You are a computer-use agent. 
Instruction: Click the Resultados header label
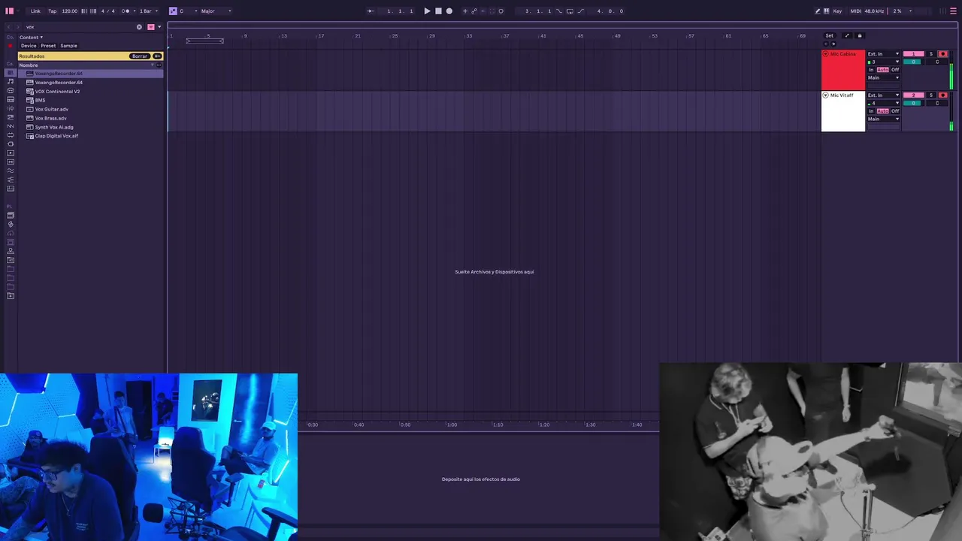32,56
